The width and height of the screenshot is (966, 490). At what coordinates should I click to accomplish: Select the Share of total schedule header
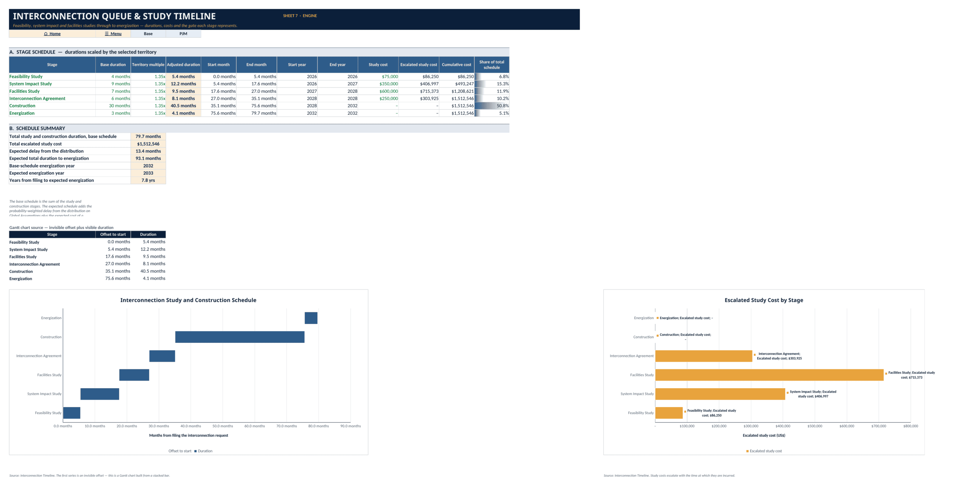pyautogui.click(x=492, y=65)
